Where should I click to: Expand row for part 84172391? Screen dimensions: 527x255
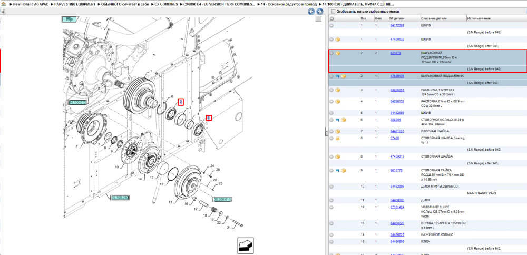[331, 25]
